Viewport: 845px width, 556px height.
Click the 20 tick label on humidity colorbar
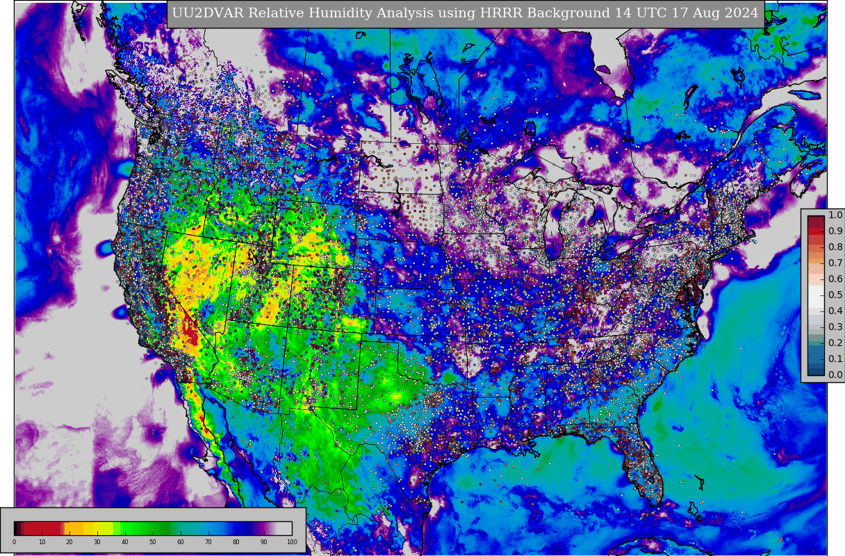click(x=69, y=542)
